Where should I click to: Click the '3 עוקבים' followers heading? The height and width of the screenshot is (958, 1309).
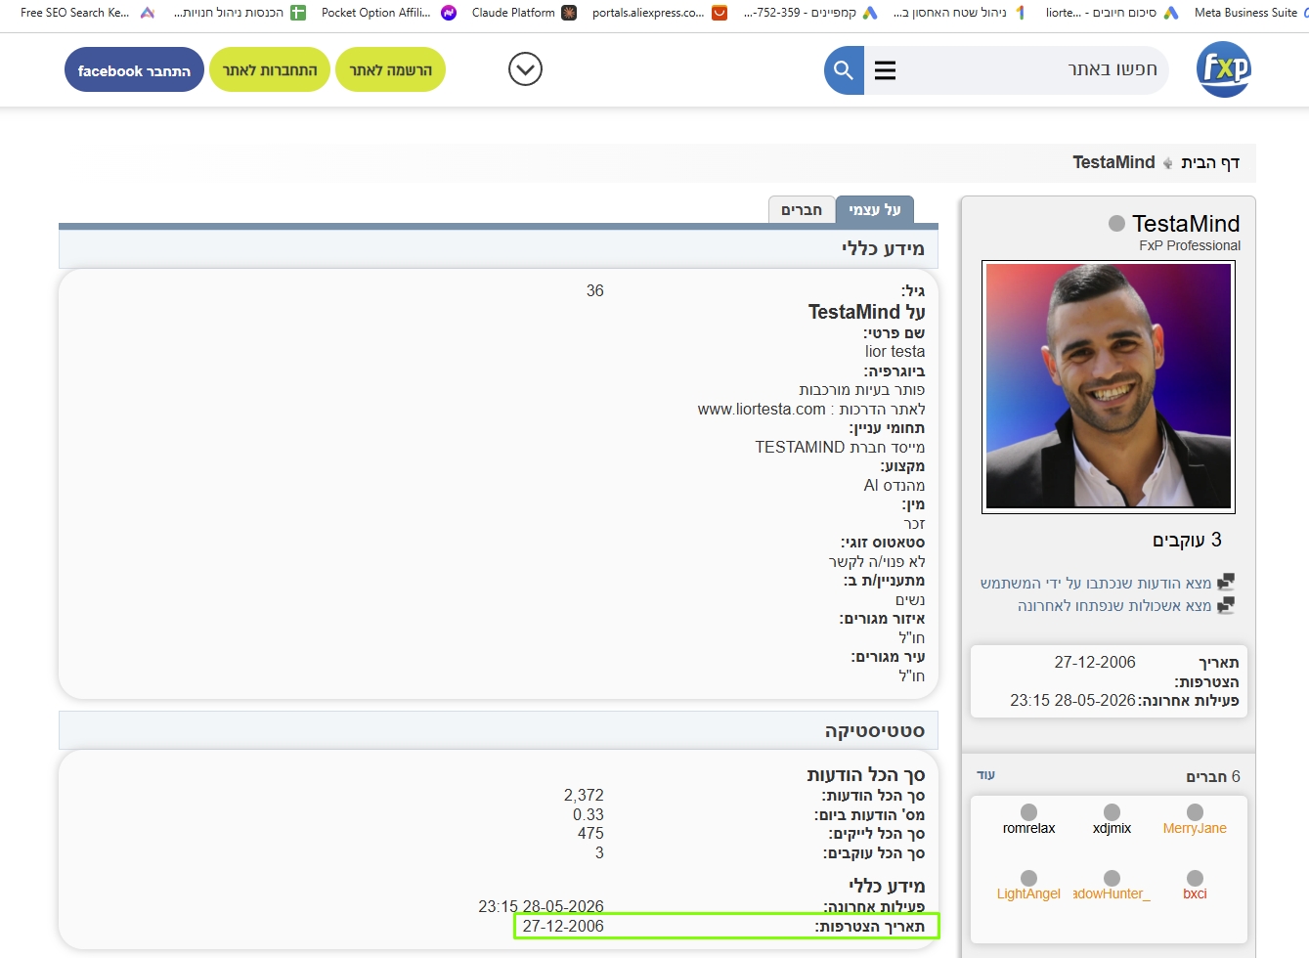pos(1187,540)
